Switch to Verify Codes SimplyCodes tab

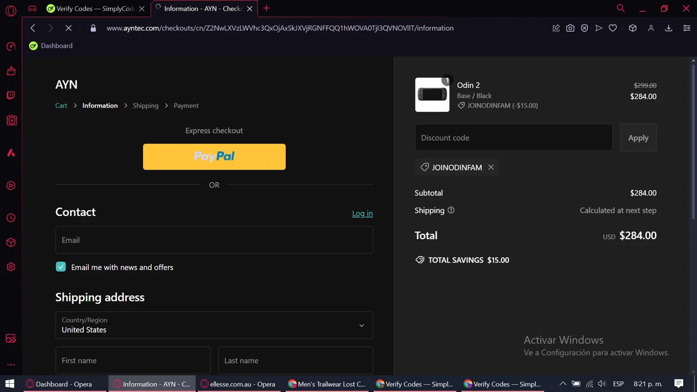(x=95, y=8)
